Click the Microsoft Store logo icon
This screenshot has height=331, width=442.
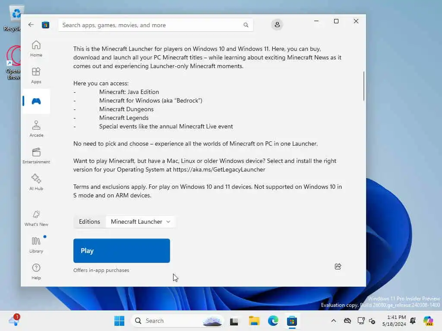(x=45, y=25)
